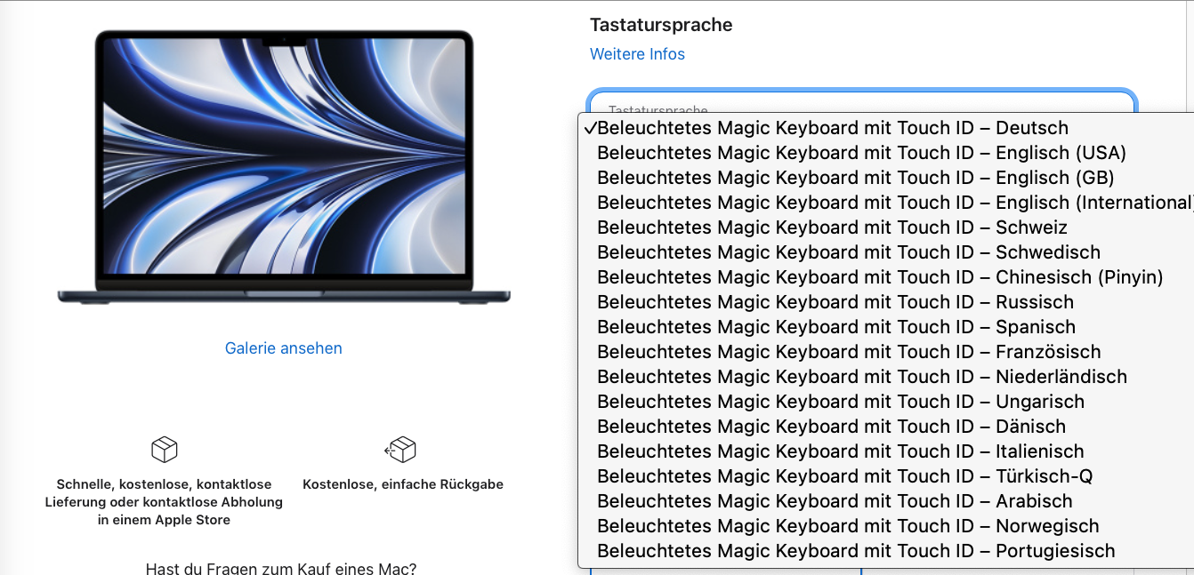Screen dimensions: 1194x575
Task: Select the Schwedisch keyboard option
Action: [x=885, y=252]
